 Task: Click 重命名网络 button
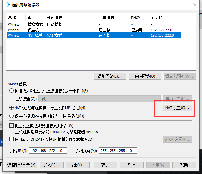pyautogui.click(x=180, y=76)
